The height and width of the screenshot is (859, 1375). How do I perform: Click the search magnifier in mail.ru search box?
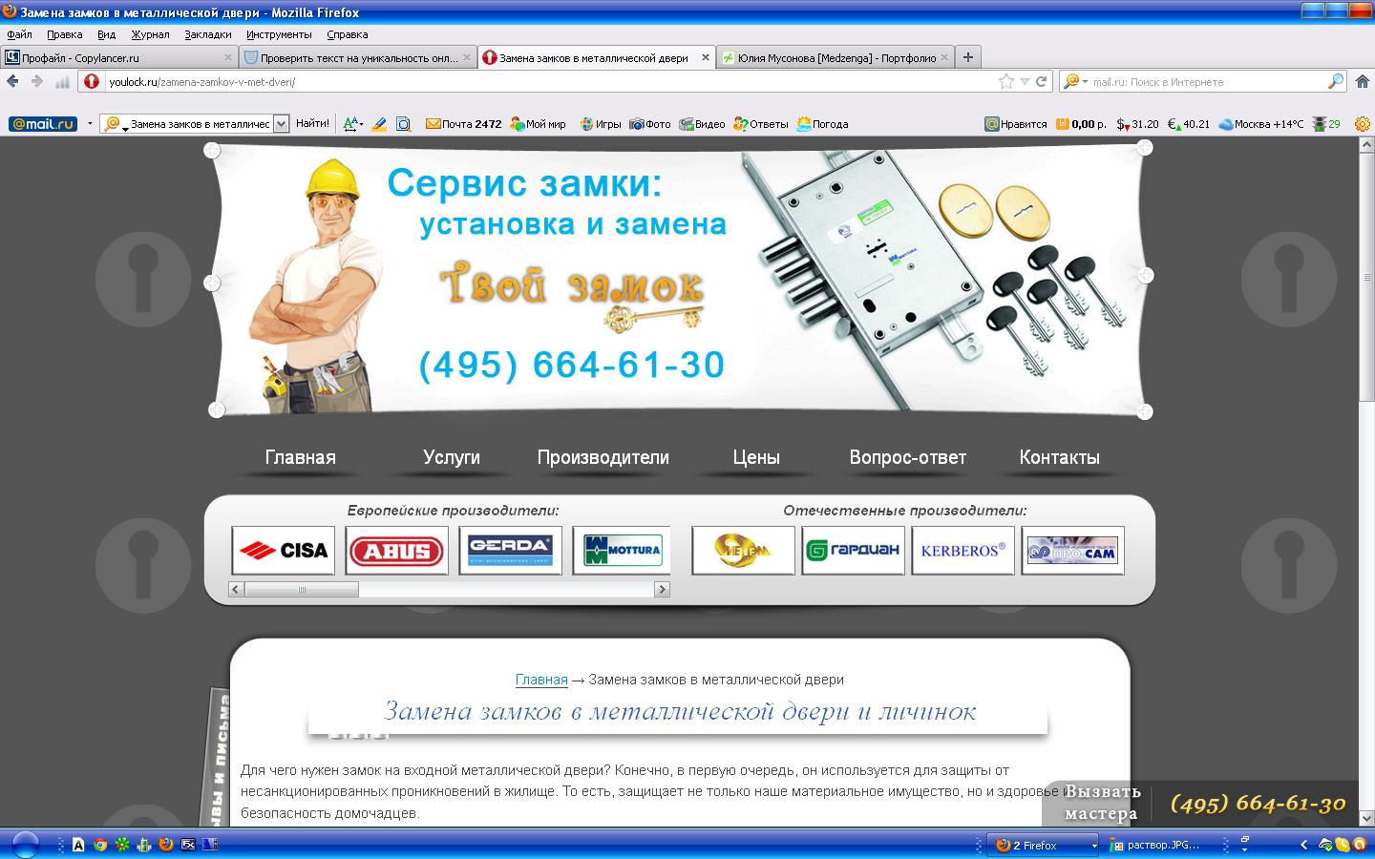[x=1336, y=82]
